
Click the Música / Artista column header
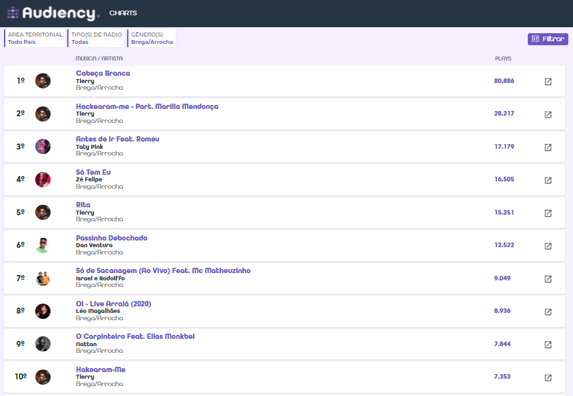click(99, 58)
